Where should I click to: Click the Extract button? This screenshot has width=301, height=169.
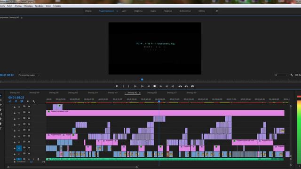coord(186,86)
